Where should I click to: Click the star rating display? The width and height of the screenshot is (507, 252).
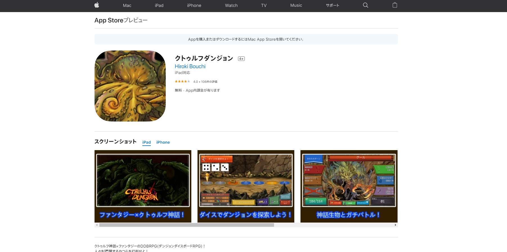point(182,82)
